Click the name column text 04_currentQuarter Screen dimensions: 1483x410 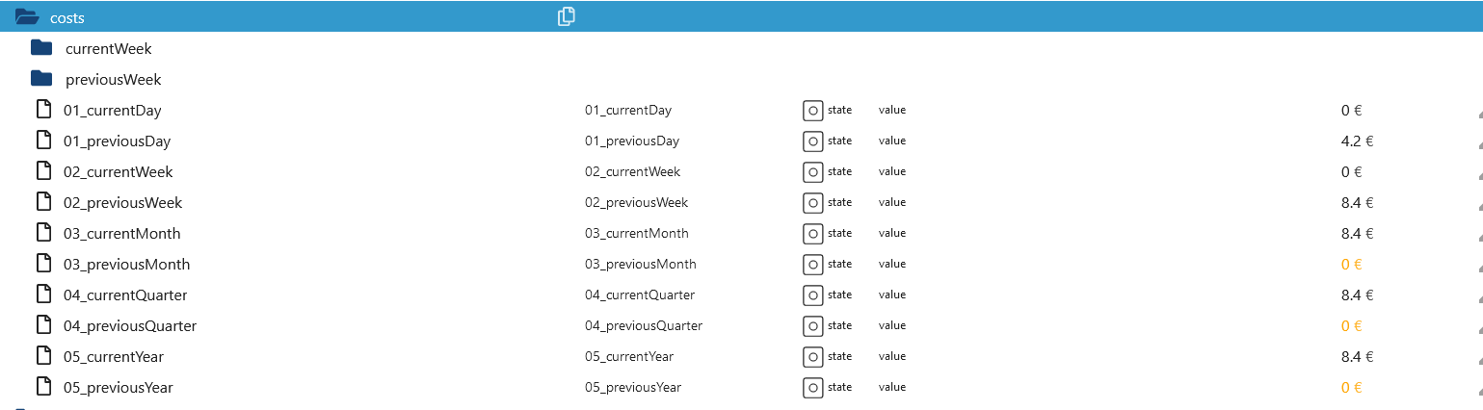[x=640, y=295]
